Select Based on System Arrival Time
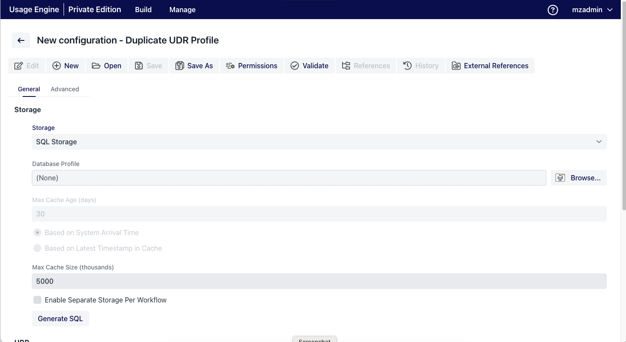Screen dimensions: 626x342 37,232
